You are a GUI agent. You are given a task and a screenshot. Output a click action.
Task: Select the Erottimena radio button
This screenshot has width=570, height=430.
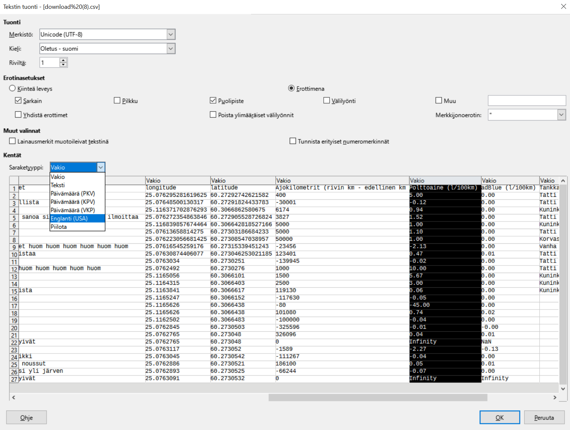click(291, 88)
